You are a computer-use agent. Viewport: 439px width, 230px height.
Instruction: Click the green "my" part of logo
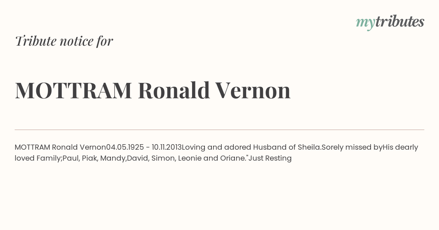pos(365,23)
